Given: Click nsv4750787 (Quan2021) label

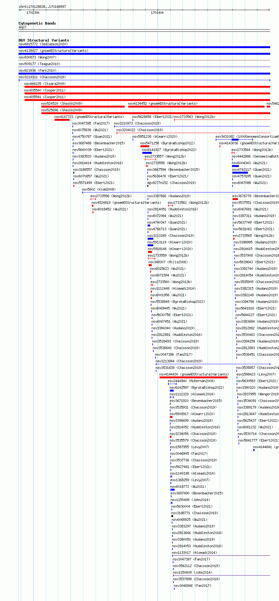Looking at the screenshot, I should (x=92, y=136).
